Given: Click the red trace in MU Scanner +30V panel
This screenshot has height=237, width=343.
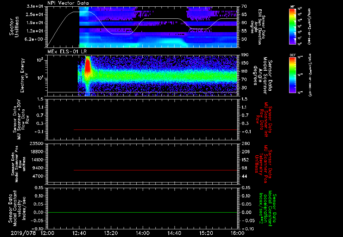Looking at the screenshot, I should pyautogui.click(x=155, y=130).
